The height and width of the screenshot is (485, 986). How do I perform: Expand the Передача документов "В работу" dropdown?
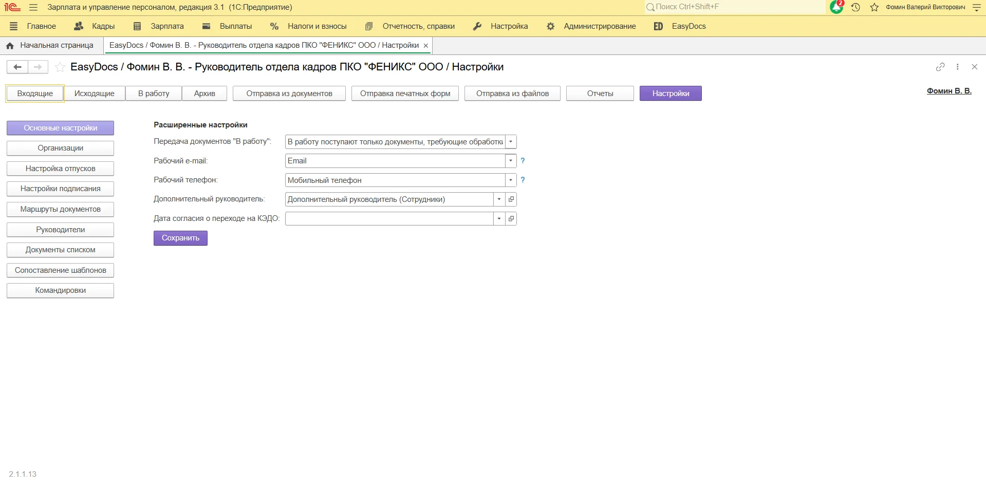click(511, 142)
